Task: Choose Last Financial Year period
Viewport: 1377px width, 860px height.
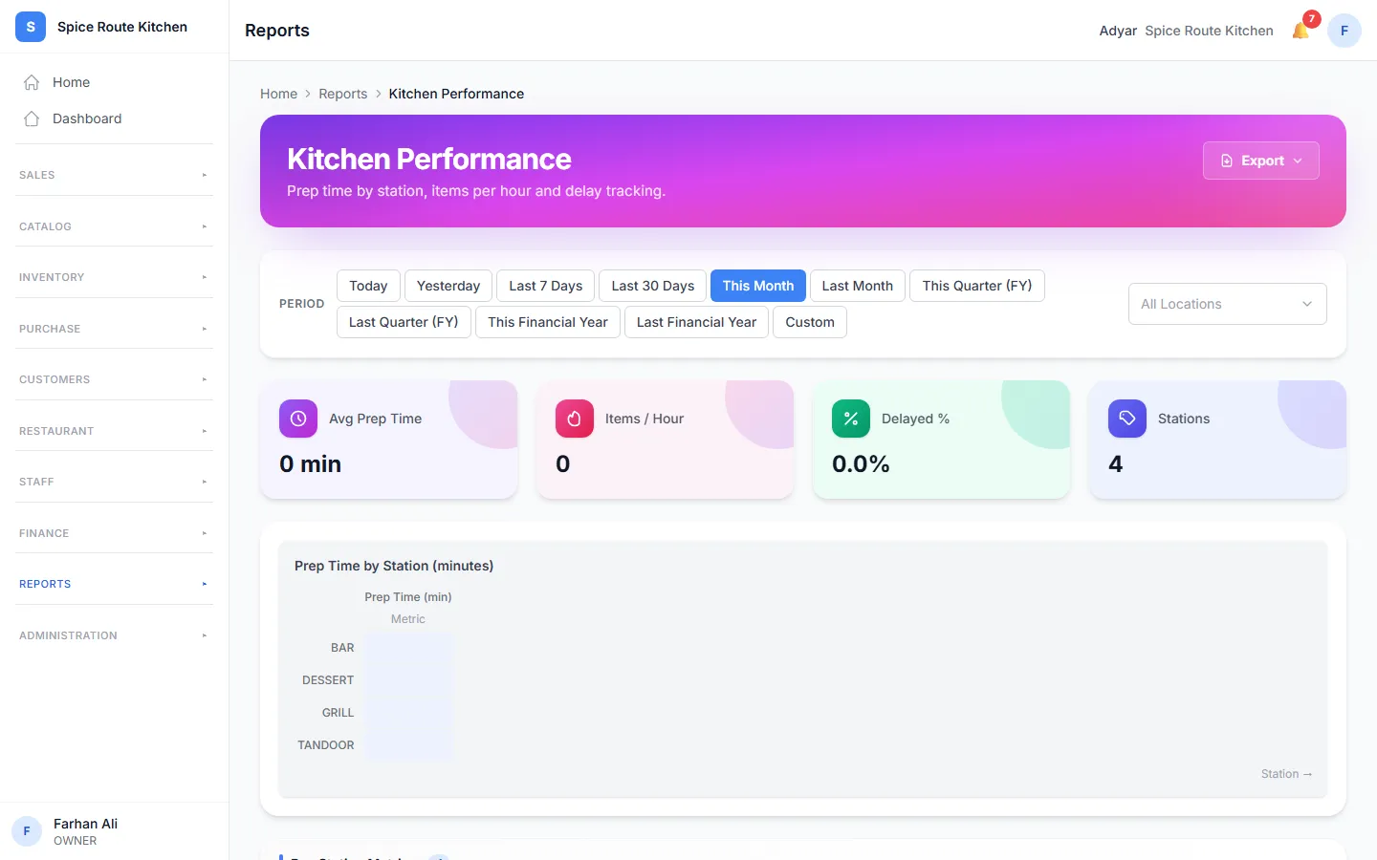Action: point(696,322)
